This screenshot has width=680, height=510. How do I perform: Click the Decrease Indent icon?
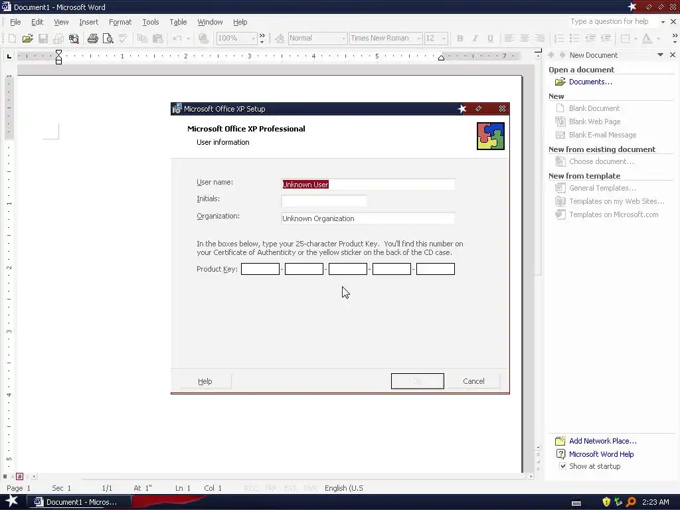coord(590,39)
